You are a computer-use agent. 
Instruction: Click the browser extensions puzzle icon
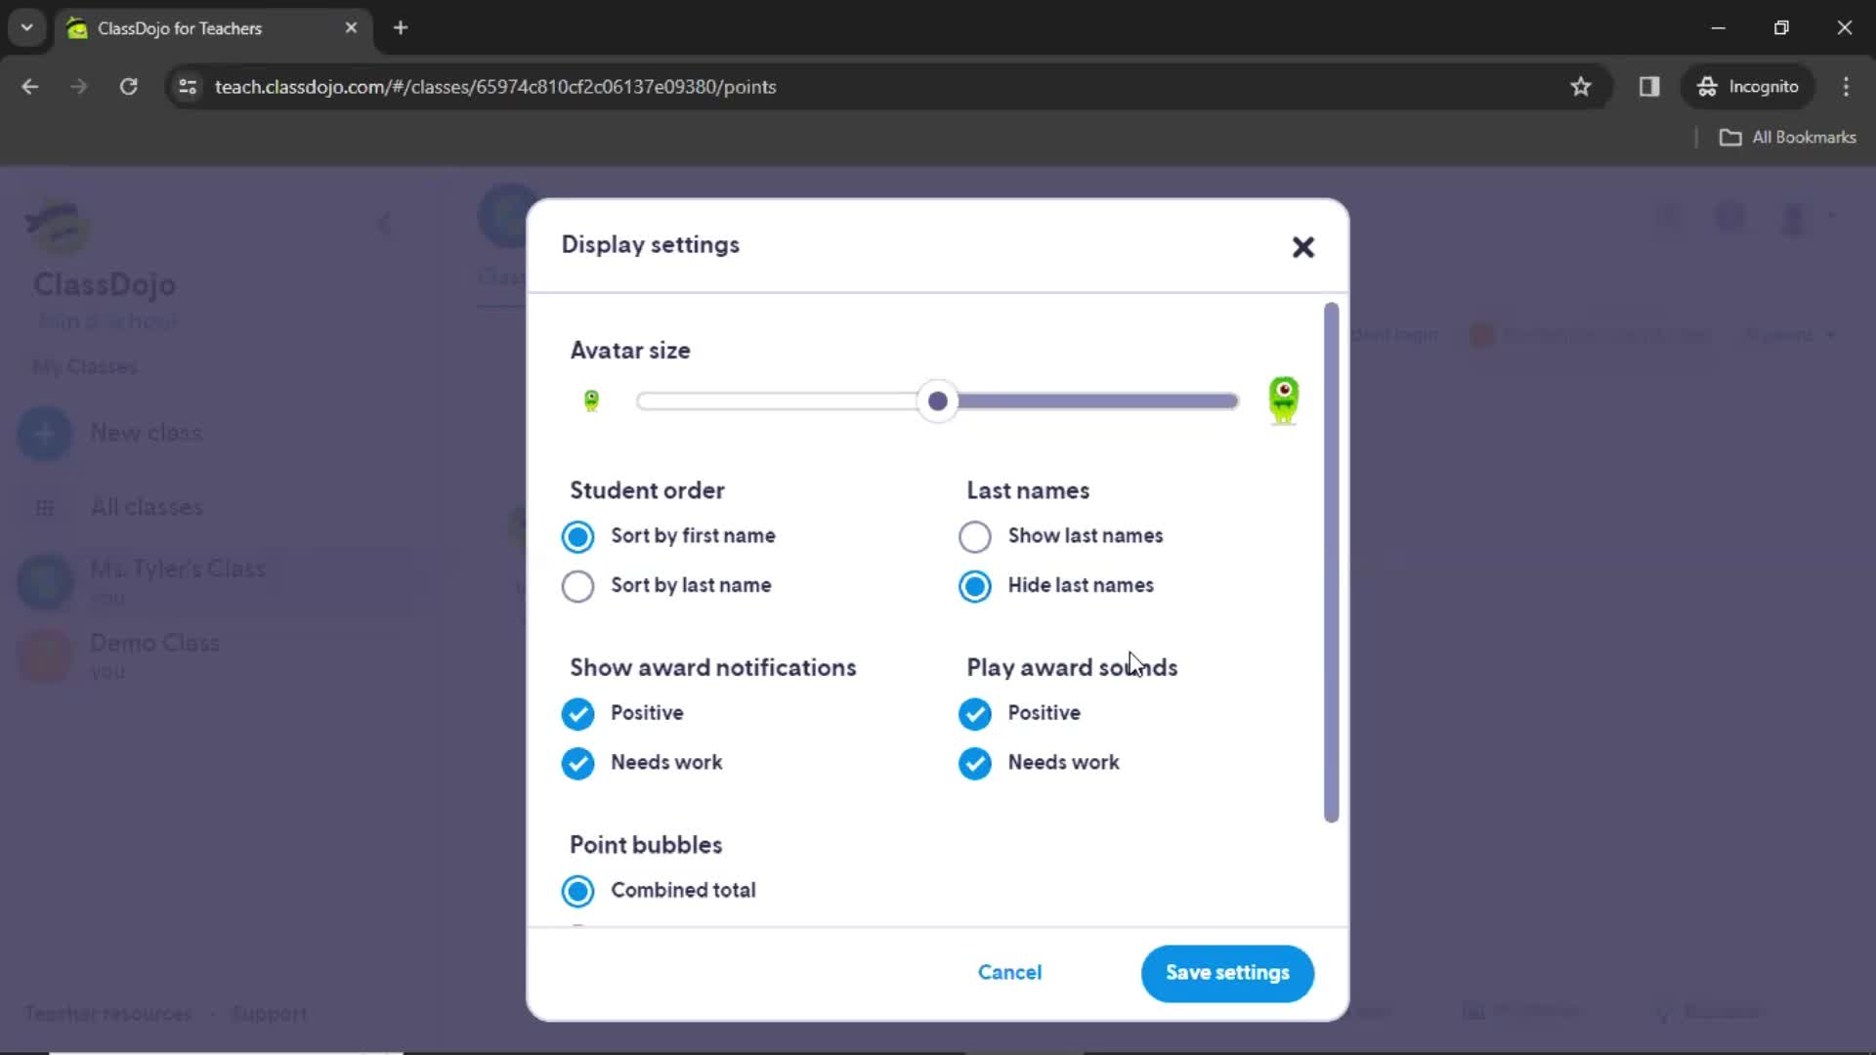pos(1650,86)
